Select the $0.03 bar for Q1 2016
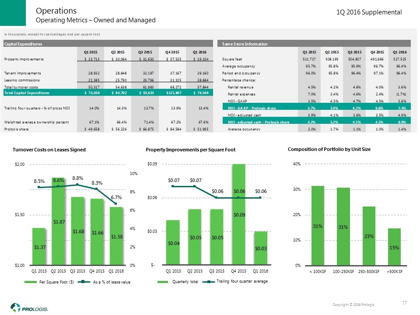Viewport: 420px width, 315px height. [260, 248]
